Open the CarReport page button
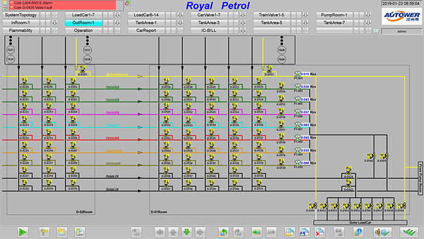The width and height of the screenshot is (424, 239). (x=146, y=30)
